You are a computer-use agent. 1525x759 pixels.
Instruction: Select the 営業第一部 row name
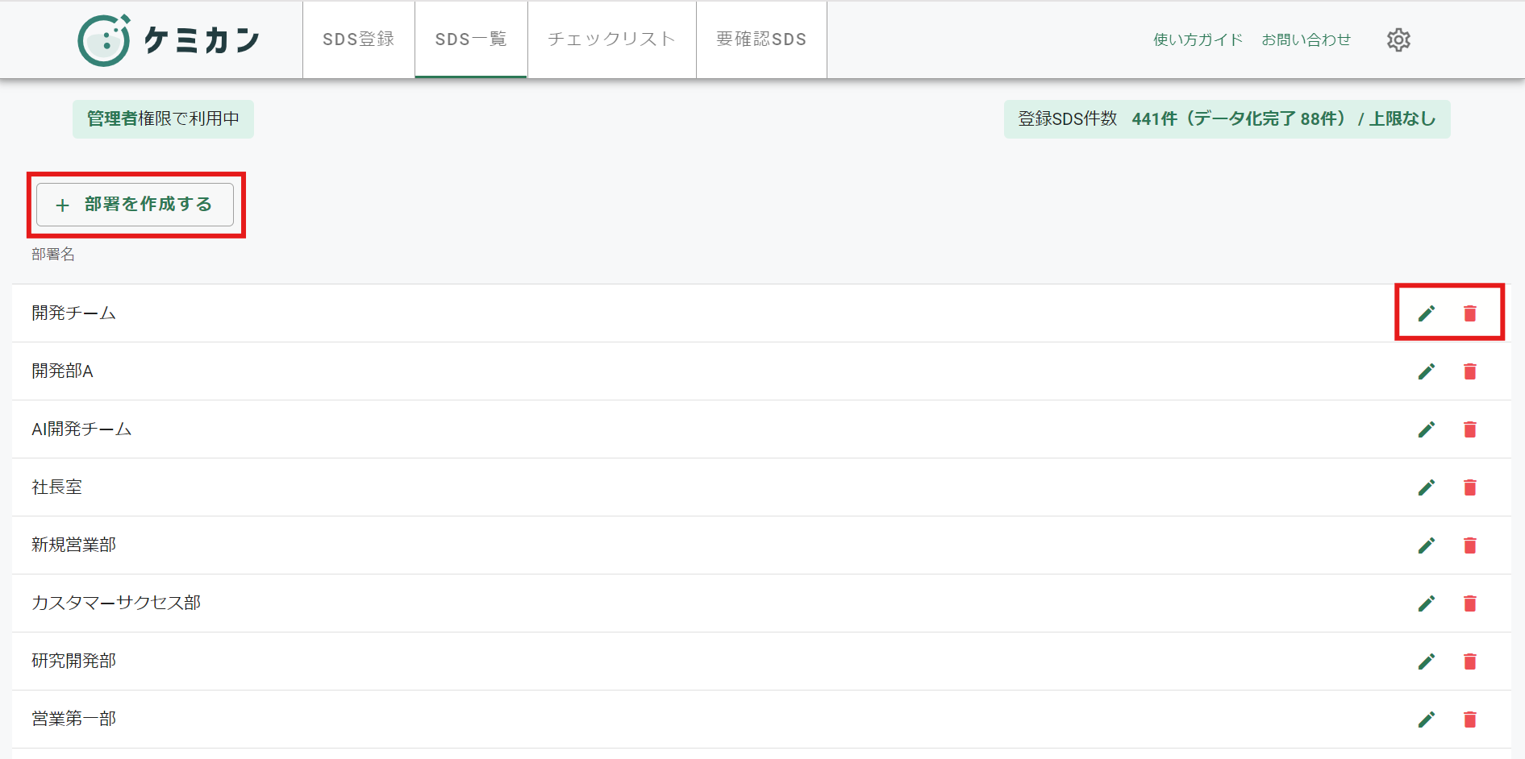point(74,719)
